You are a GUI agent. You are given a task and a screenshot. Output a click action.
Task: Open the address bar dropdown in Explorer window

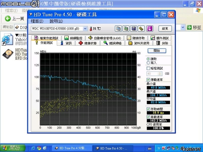click(183, 27)
